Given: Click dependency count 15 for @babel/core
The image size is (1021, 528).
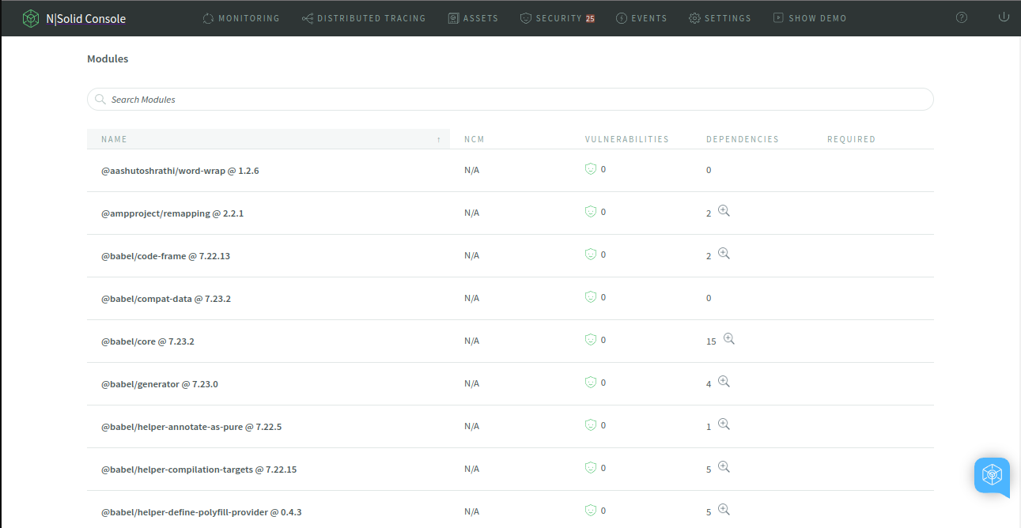Looking at the screenshot, I should click(x=711, y=341).
